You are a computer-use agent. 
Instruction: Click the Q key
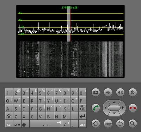pos(9,100)
